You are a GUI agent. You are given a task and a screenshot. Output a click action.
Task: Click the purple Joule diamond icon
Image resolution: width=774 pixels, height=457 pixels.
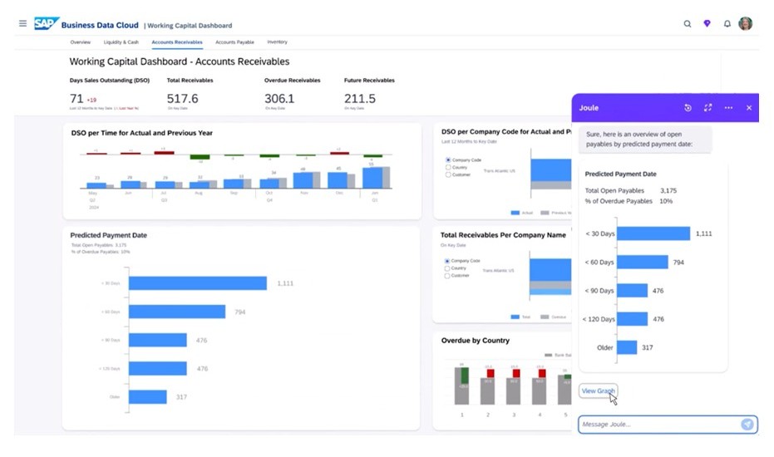pos(707,24)
